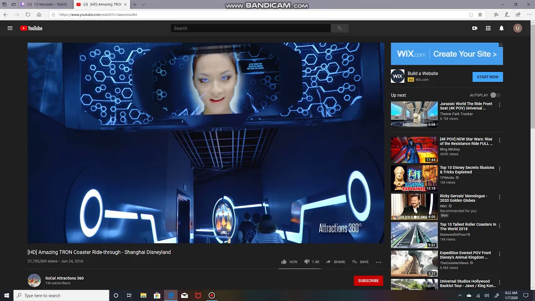Open Star Wars Rise of Resistance thumbnail
This screenshot has width=535, height=301.
(414, 150)
